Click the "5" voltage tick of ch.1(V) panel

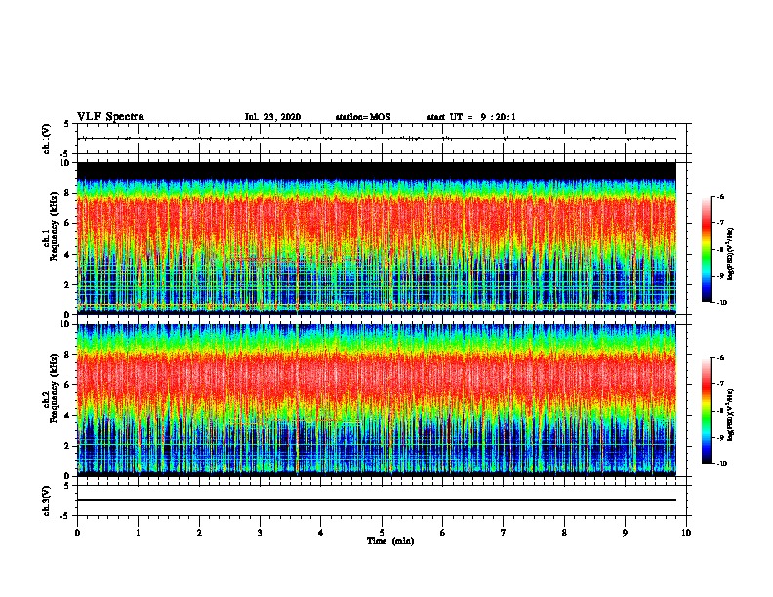(67, 124)
